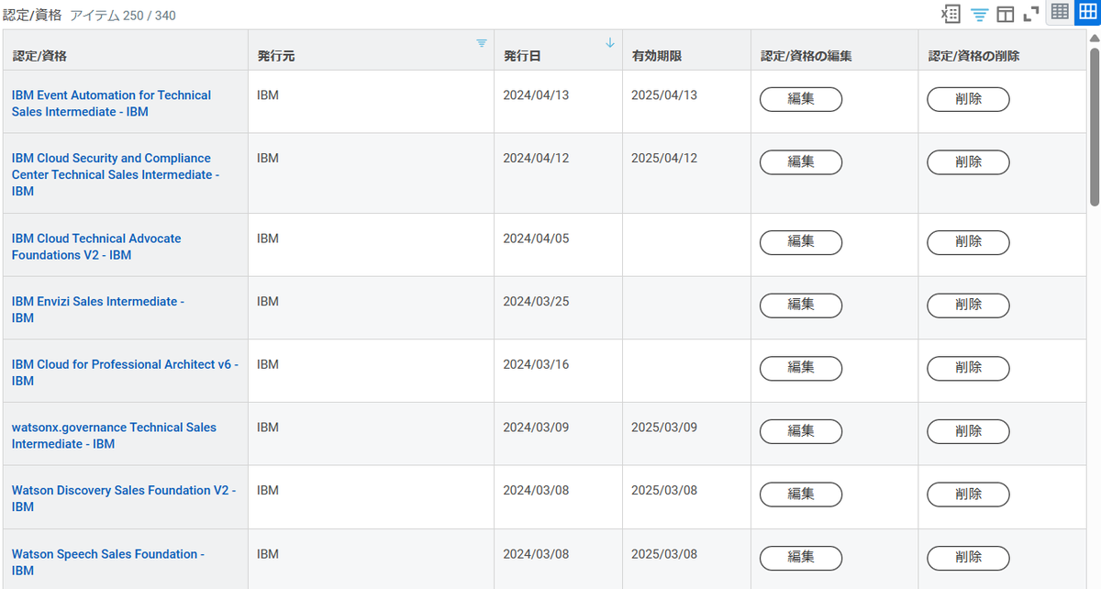Open Watson Speech Sales Foundation link
1101x589 pixels.
click(x=107, y=561)
